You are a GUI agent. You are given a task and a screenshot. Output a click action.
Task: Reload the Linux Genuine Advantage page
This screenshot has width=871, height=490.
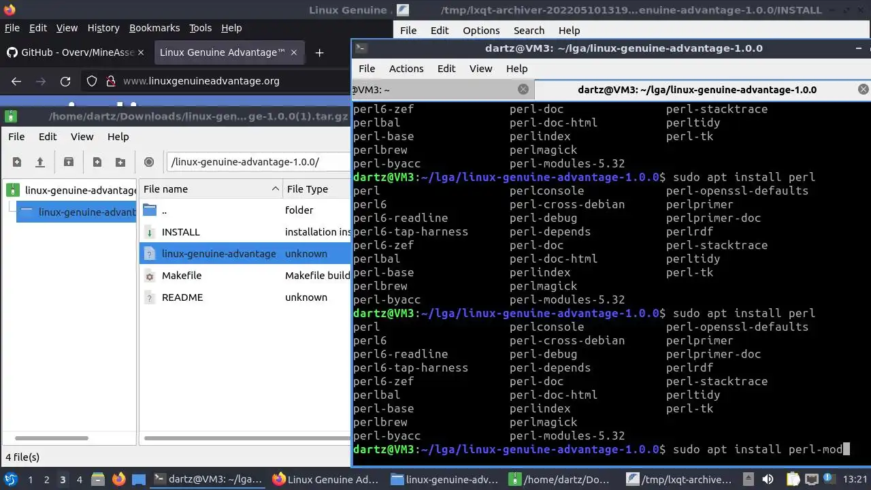[65, 81]
